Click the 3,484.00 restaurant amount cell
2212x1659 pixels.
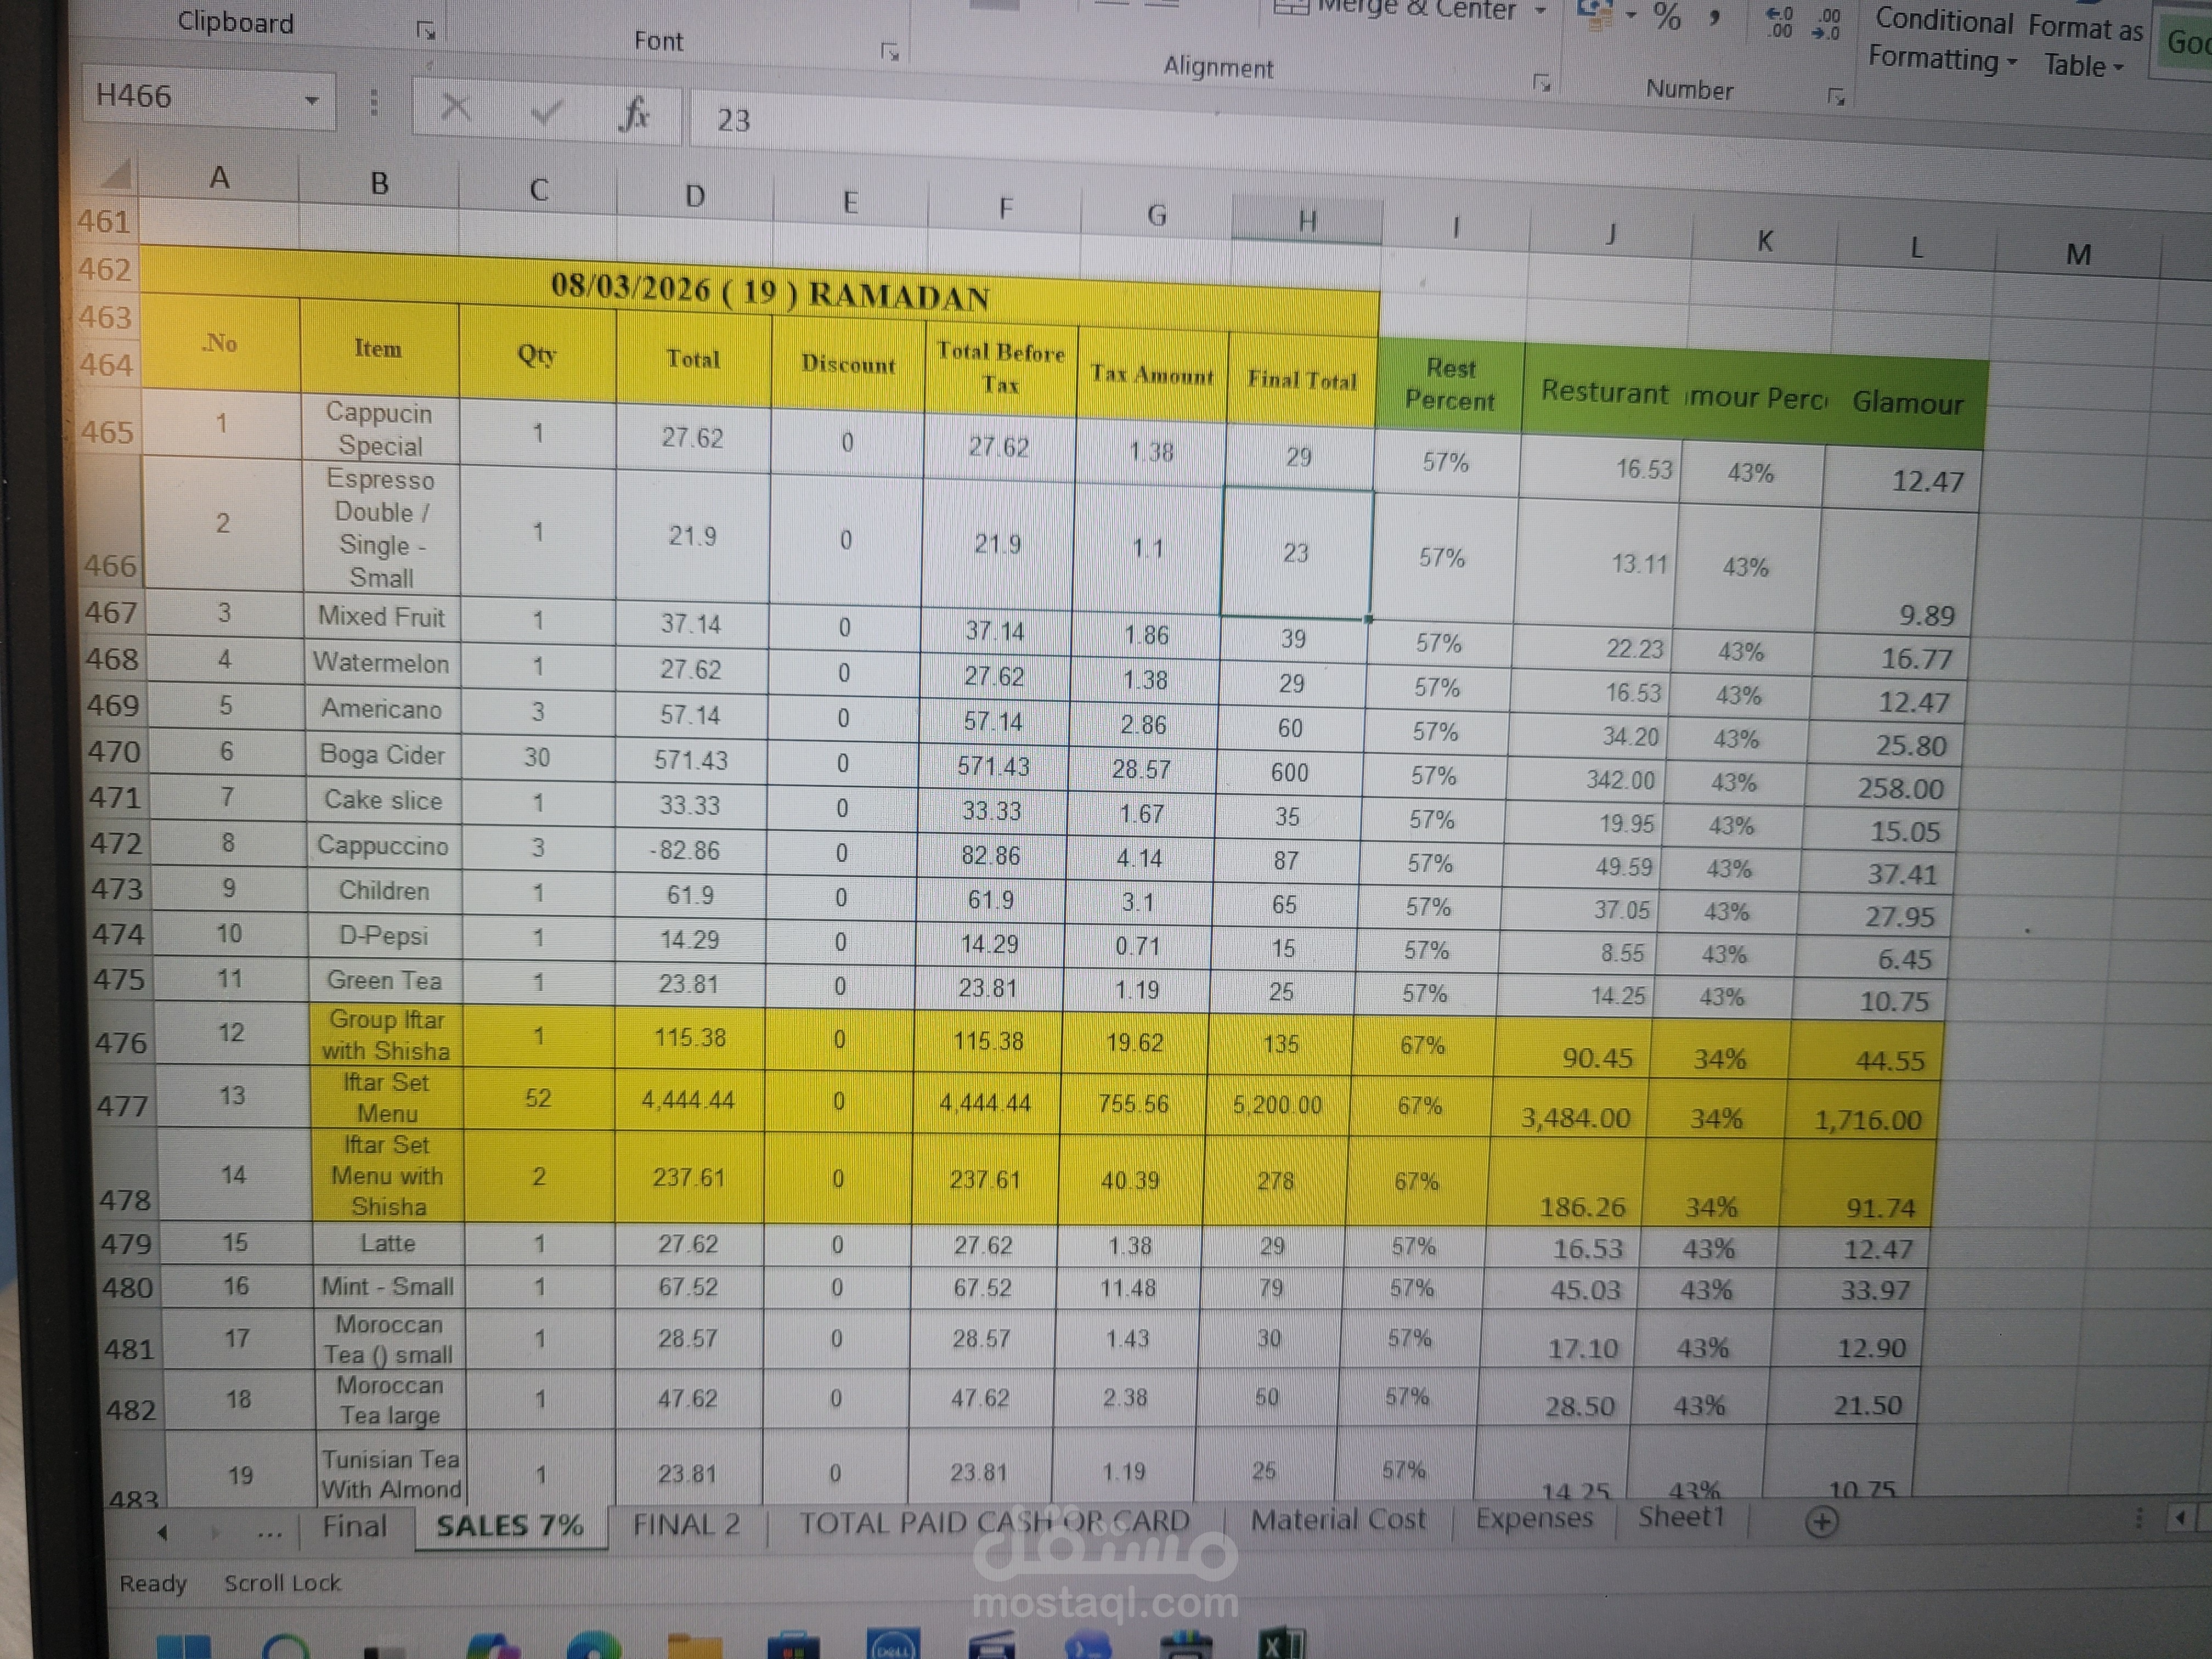(1571, 1109)
